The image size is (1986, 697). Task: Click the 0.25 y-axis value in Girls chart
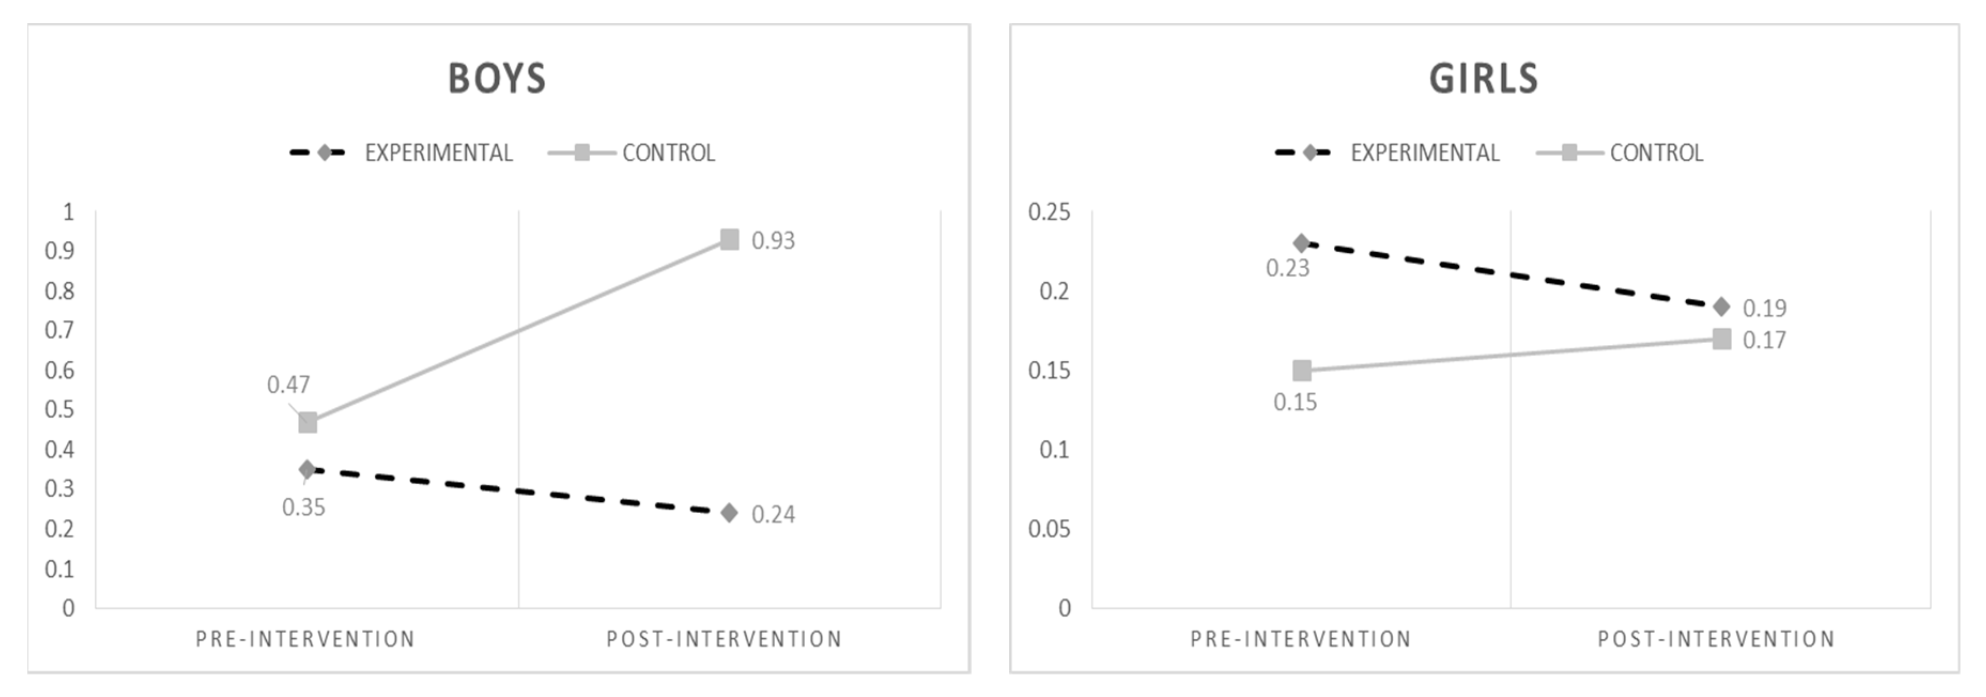coord(1049,212)
